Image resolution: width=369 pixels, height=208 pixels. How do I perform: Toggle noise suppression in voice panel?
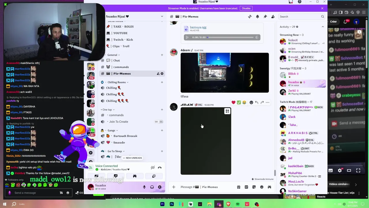coord(153,168)
